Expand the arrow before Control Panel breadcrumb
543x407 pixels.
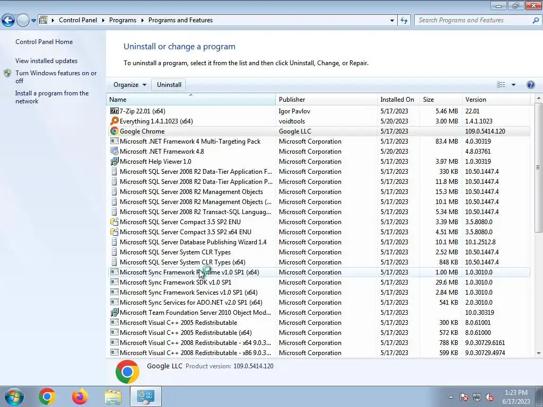click(53, 21)
